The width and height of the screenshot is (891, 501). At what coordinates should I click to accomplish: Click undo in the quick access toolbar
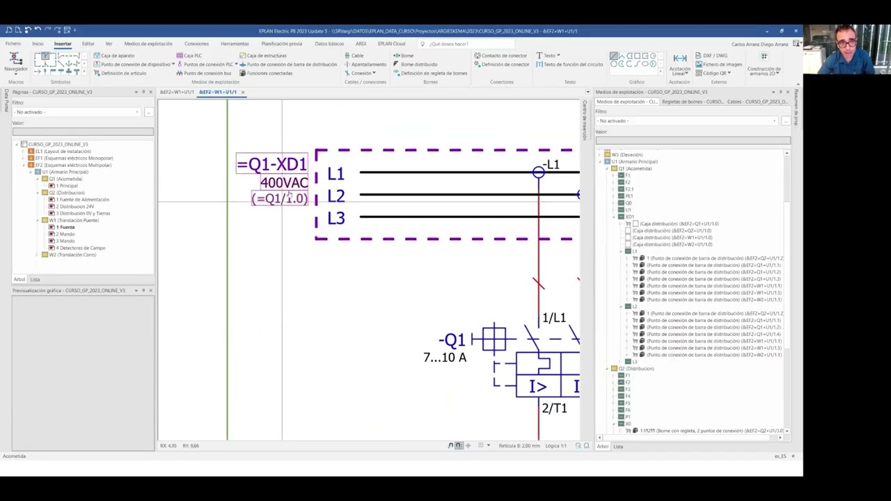38,30
